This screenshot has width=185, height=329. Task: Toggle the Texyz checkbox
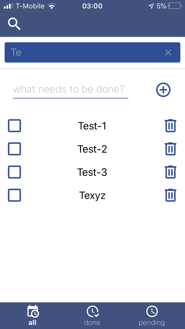[x=14, y=195]
